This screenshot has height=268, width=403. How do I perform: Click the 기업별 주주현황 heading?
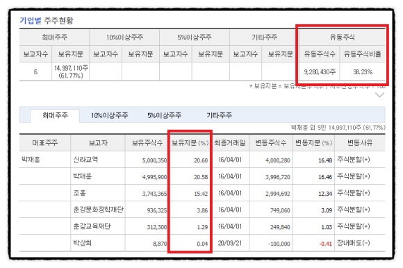(47, 21)
